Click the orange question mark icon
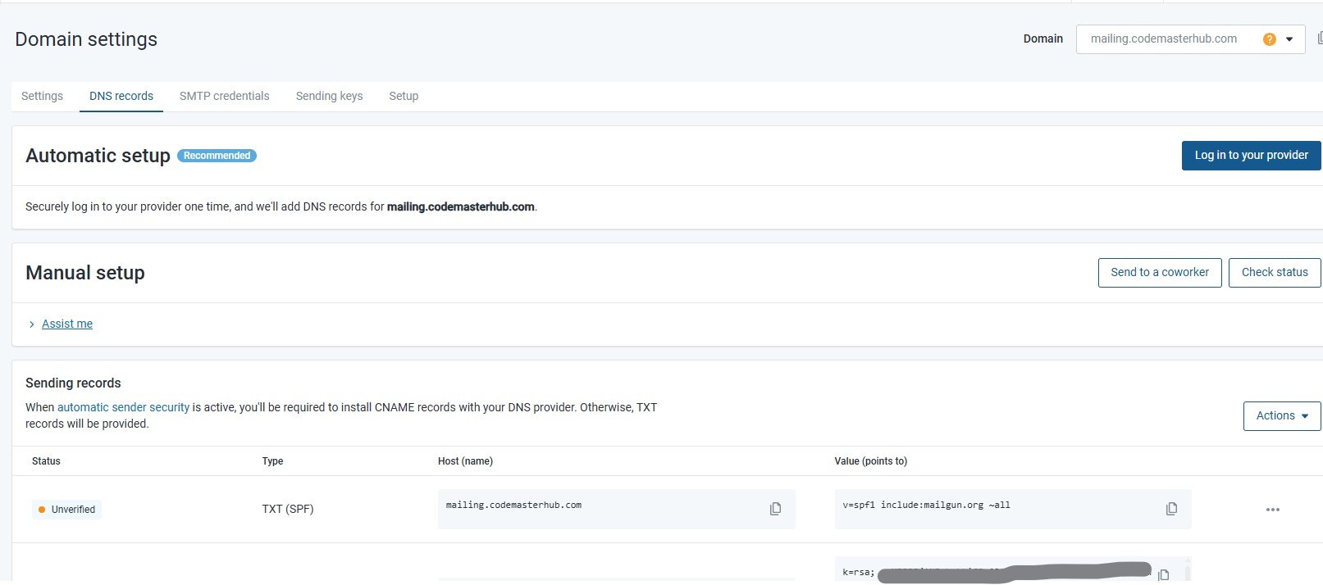The image size is (1323, 585). click(x=1269, y=39)
